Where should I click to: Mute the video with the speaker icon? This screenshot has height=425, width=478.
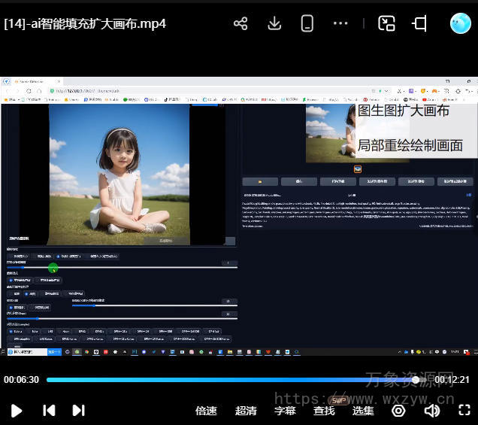coord(431,410)
